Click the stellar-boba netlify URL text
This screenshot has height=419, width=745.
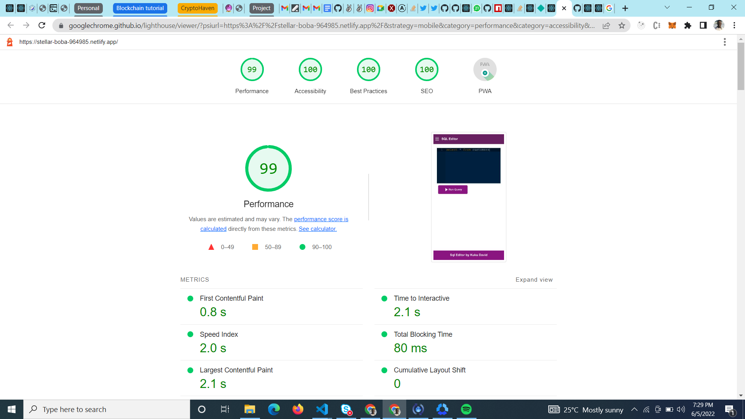[x=69, y=42]
